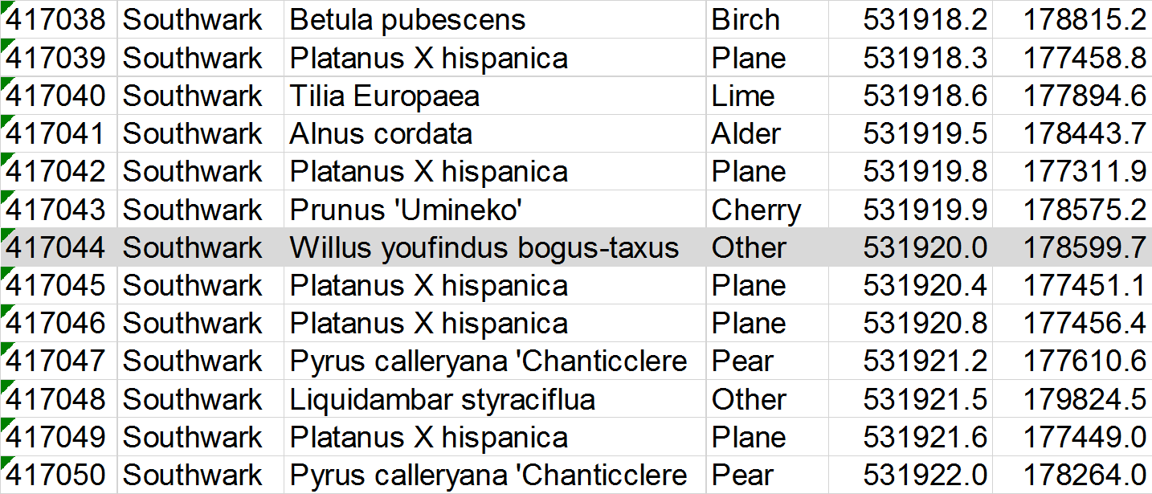Select northing value 178599.7

1085,247
